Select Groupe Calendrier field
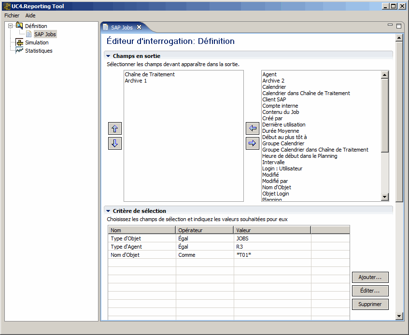The height and width of the screenshot is (335, 409). pyautogui.click(x=283, y=143)
